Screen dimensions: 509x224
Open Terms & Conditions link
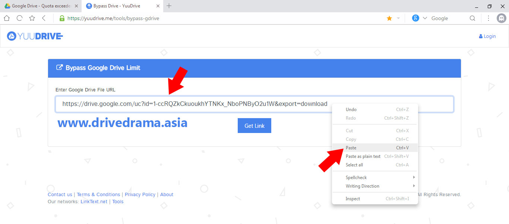click(x=98, y=195)
